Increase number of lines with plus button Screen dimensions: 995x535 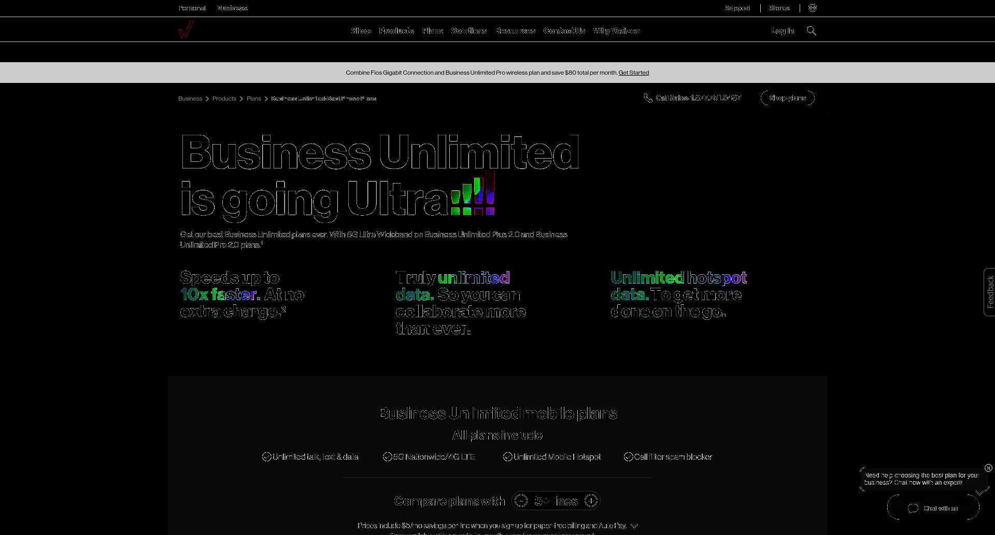(591, 501)
